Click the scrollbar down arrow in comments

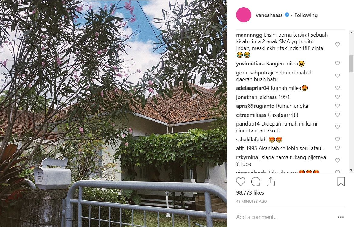click(351, 170)
